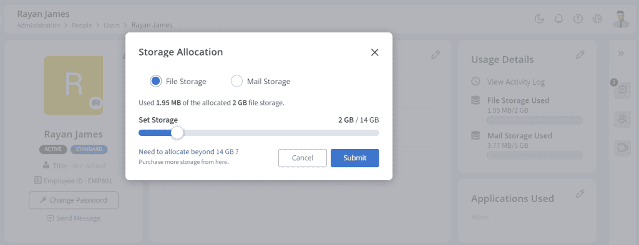The width and height of the screenshot is (639, 245).
Task: Close the Storage Allocation dialog
Action: point(374,52)
